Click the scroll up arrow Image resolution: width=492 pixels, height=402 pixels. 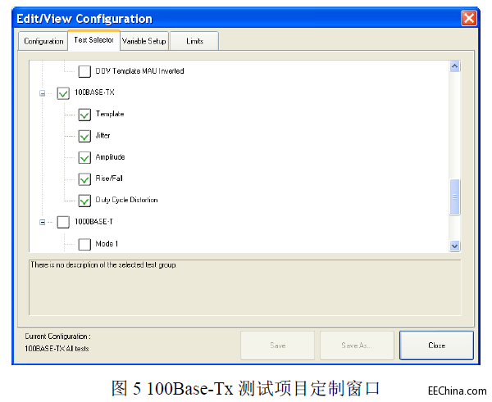coord(454,66)
